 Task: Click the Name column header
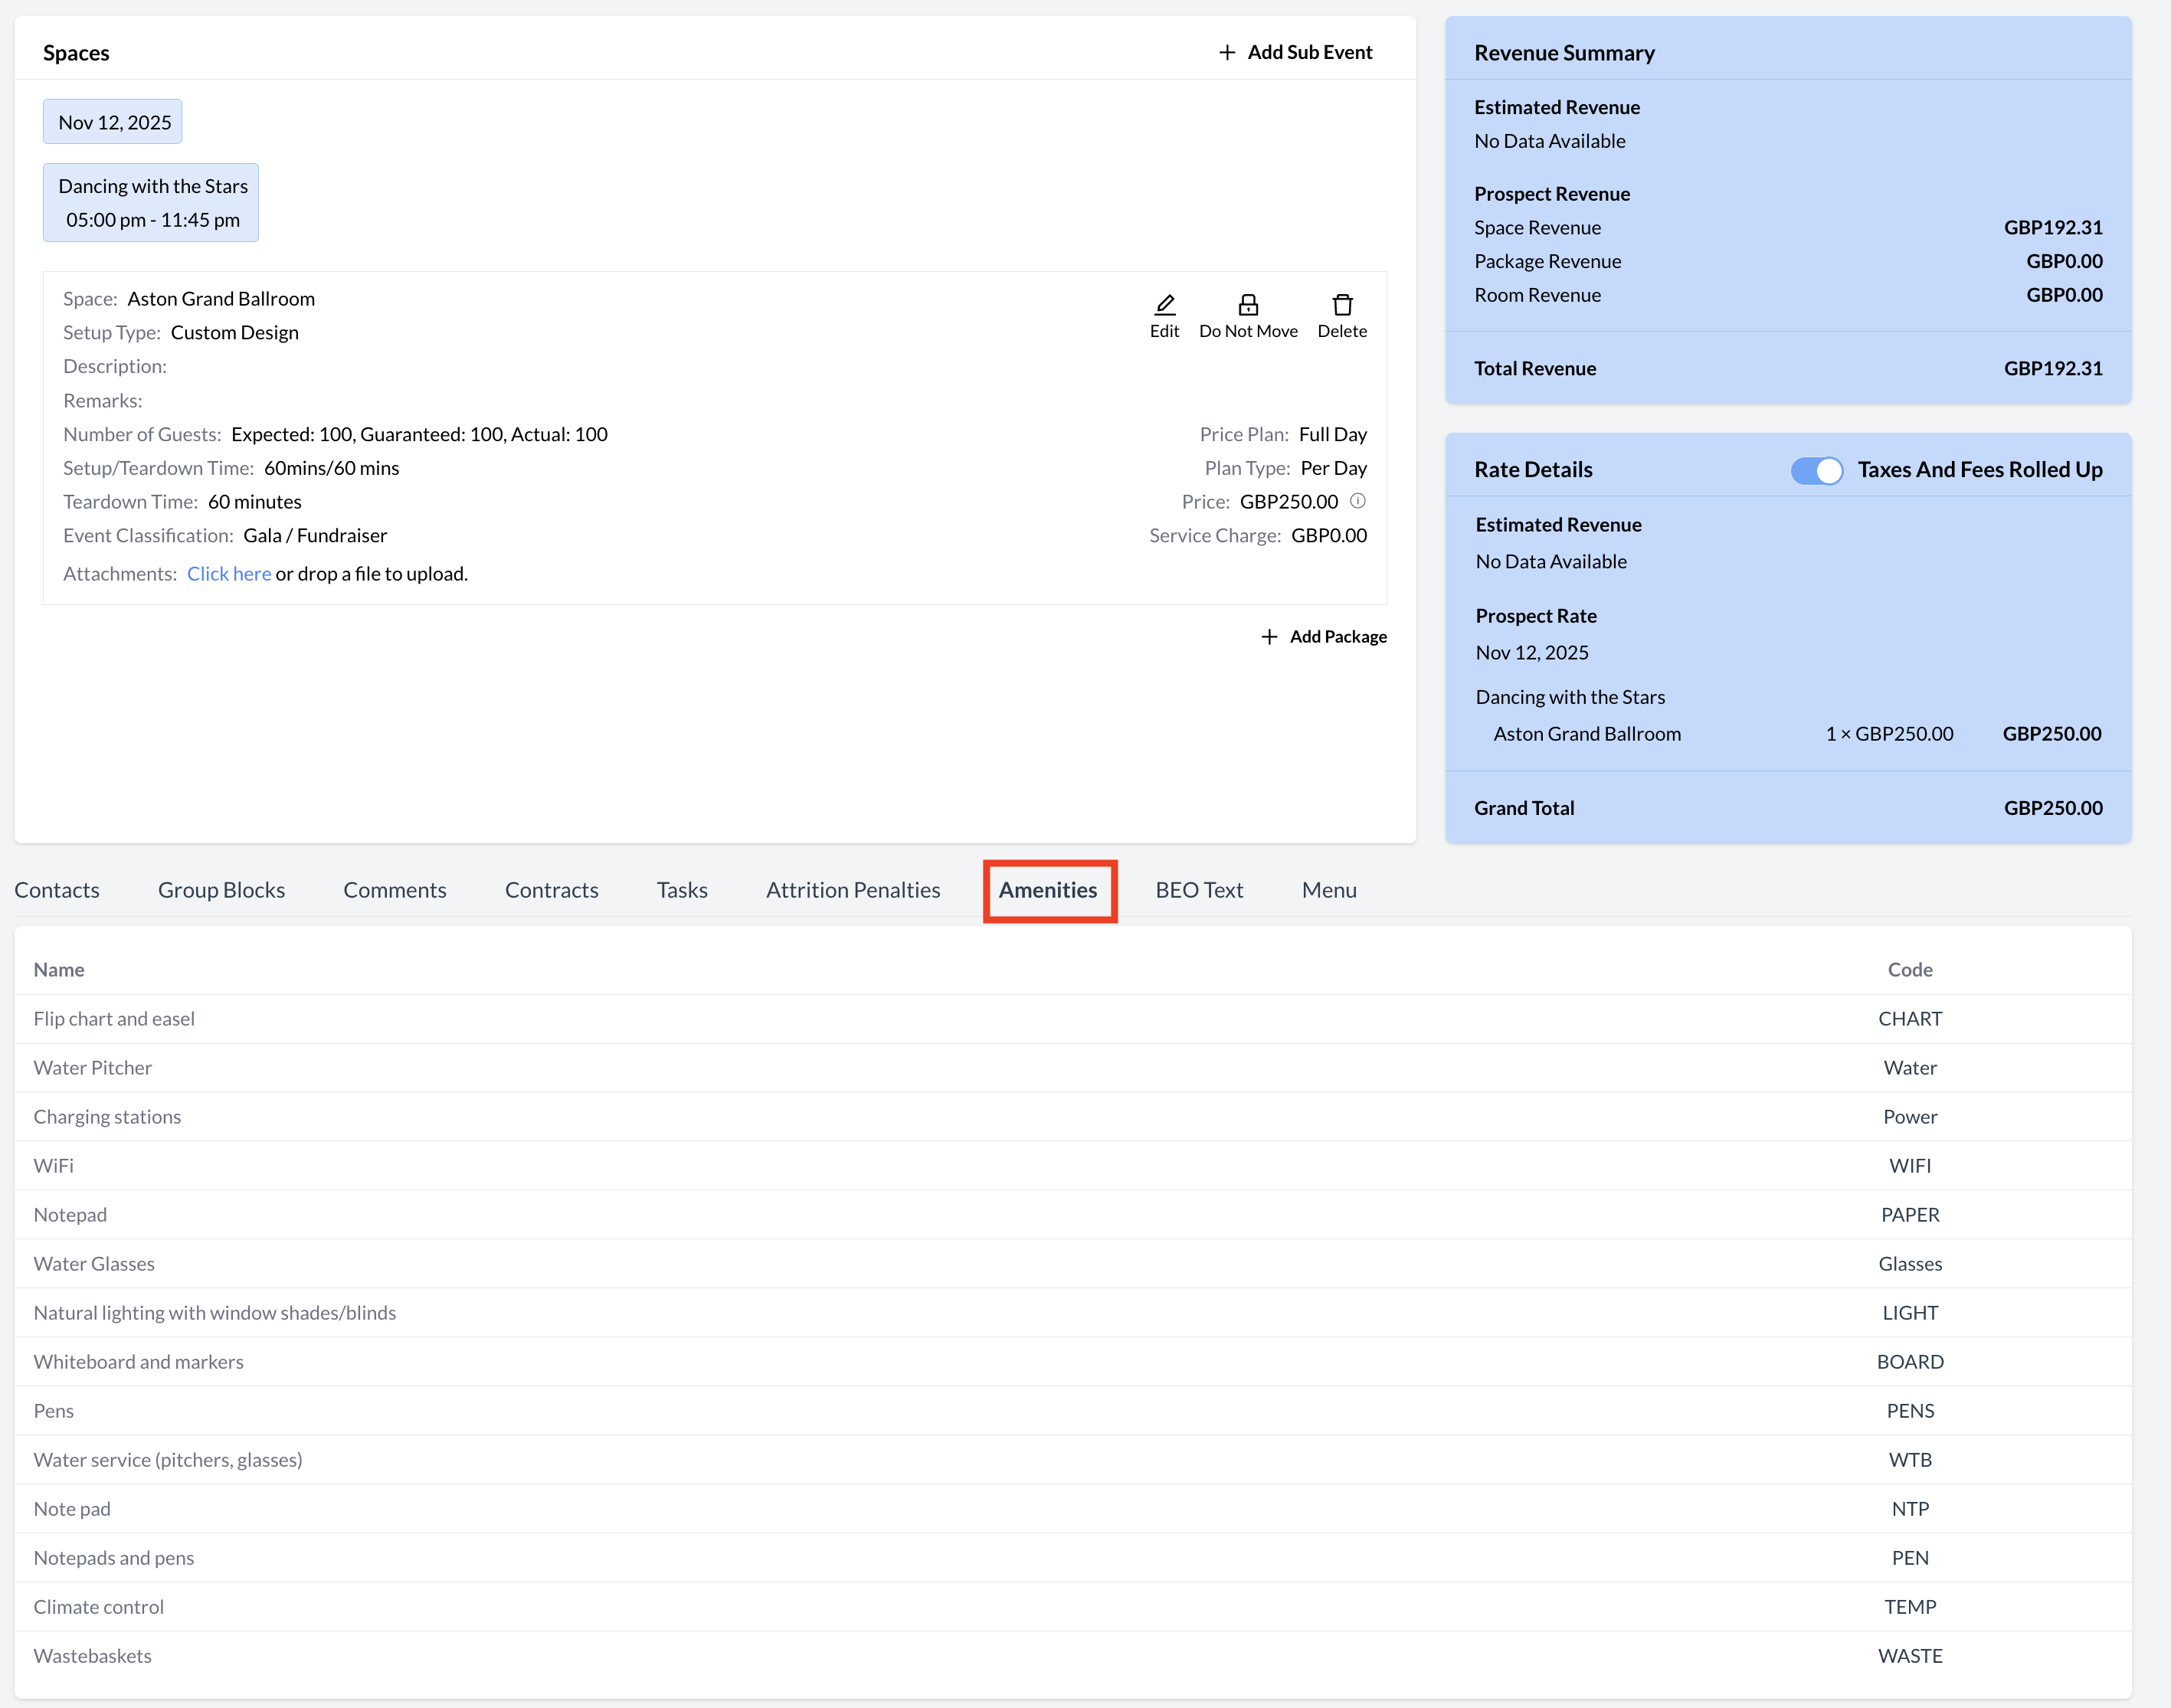click(x=59, y=969)
